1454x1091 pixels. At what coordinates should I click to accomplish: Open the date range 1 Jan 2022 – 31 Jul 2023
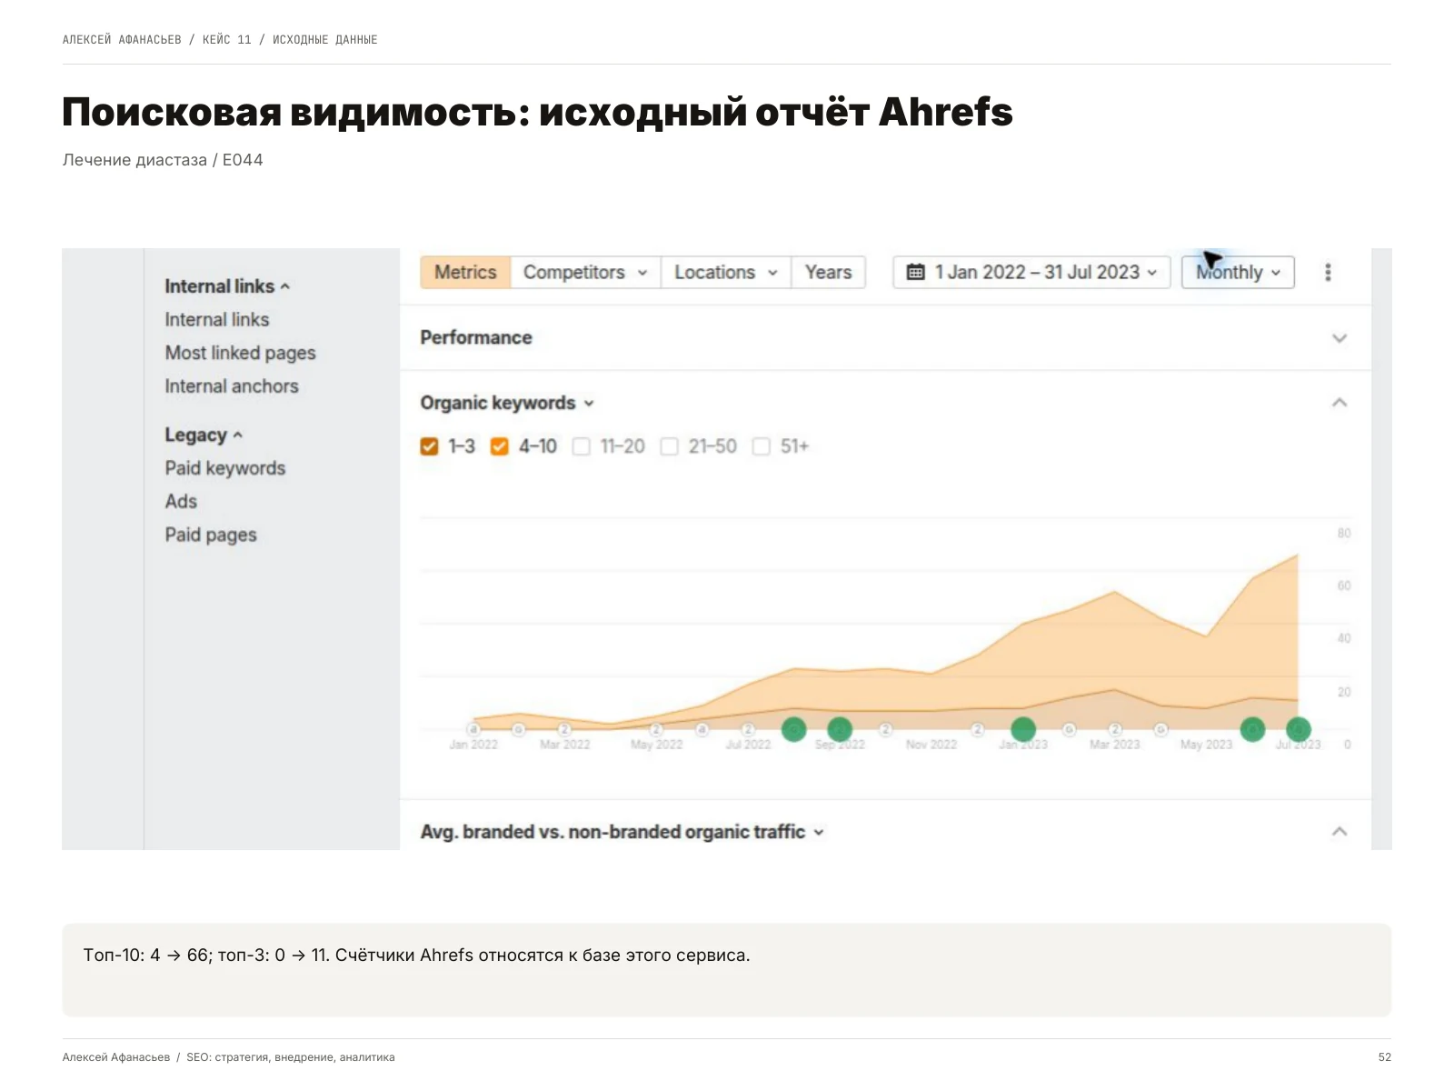pyautogui.click(x=1031, y=272)
